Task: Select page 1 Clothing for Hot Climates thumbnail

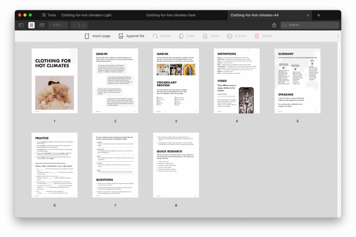Action: click(55, 81)
